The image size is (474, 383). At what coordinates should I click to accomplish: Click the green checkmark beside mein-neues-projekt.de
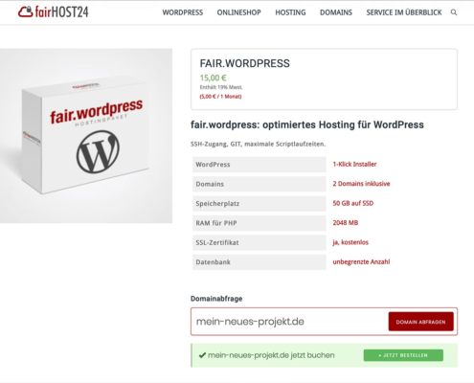[x=202, y=355]
